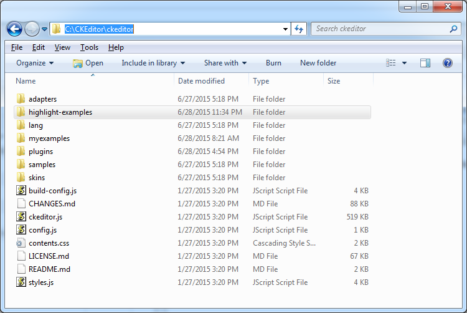
Task: Open recent locations dropdown beside Forward arrow
Action: pyautogui.click(x=44, y=29)
